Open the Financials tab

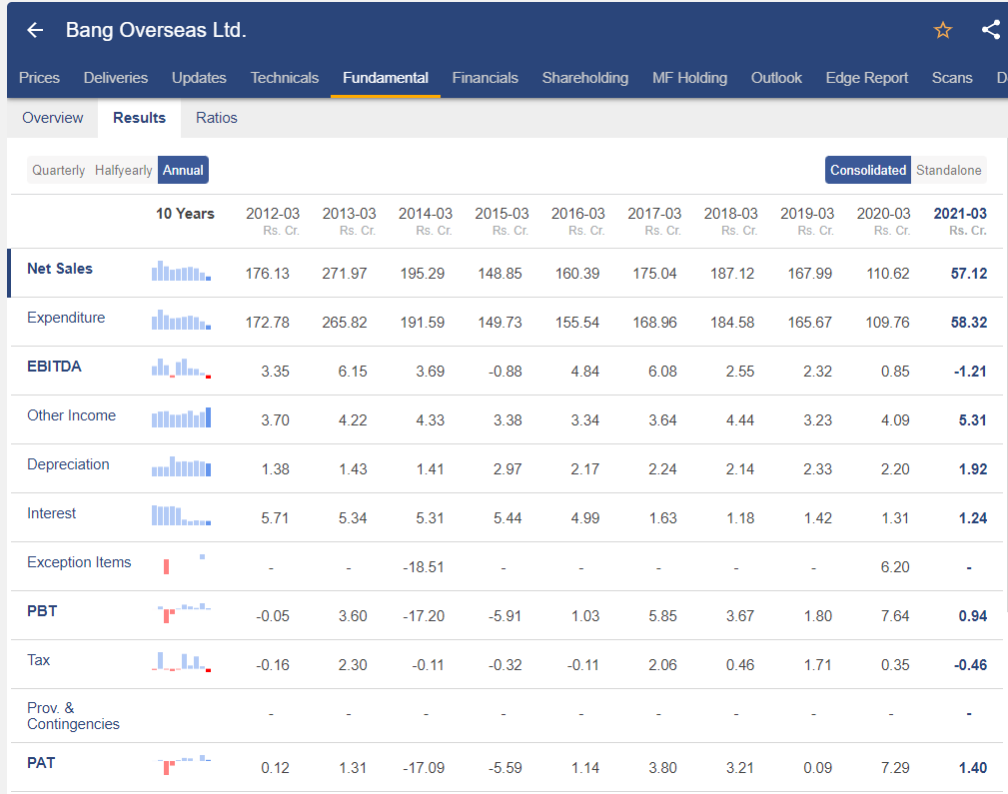pyautogui.click(x=485, y=78)
